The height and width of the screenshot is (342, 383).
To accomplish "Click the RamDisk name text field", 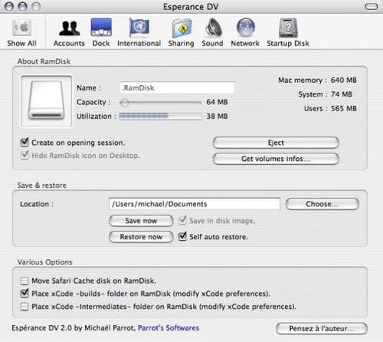I will (x=177, y=87).
